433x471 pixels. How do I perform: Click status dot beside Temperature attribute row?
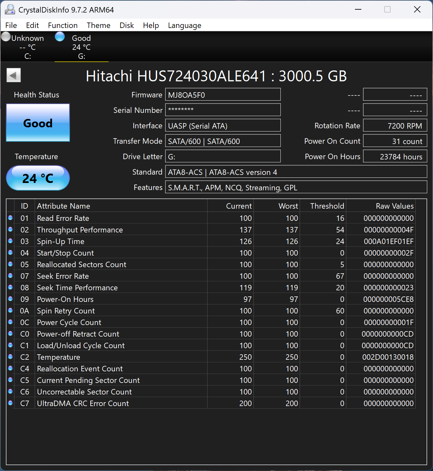tap(10, 357)
